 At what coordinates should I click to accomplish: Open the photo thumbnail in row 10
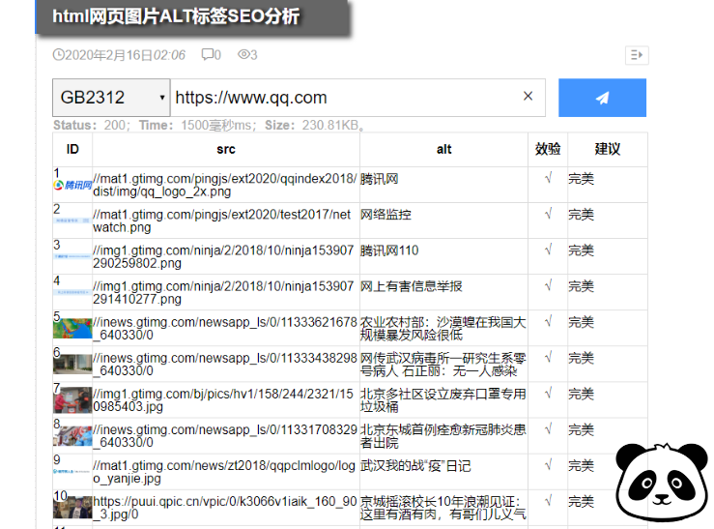click(x=72, y=508)
